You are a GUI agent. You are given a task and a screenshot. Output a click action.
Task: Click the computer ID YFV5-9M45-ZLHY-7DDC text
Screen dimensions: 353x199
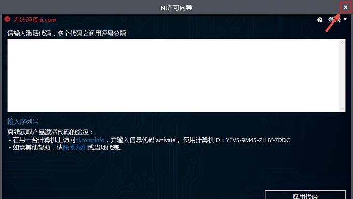tap(258, 140)
